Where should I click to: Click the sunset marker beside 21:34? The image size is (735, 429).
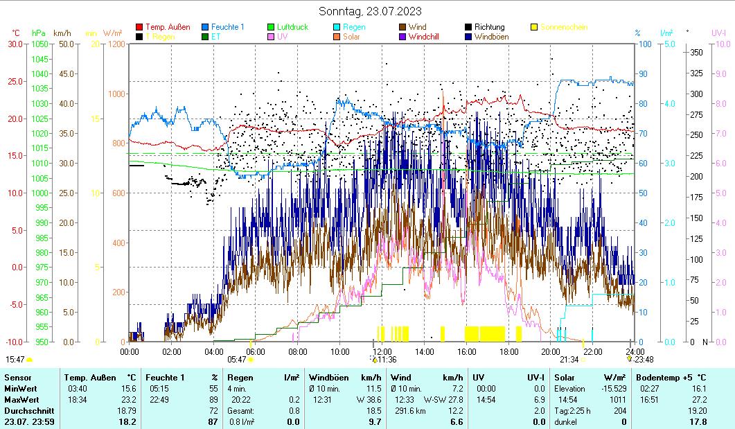tap(583, 360)
